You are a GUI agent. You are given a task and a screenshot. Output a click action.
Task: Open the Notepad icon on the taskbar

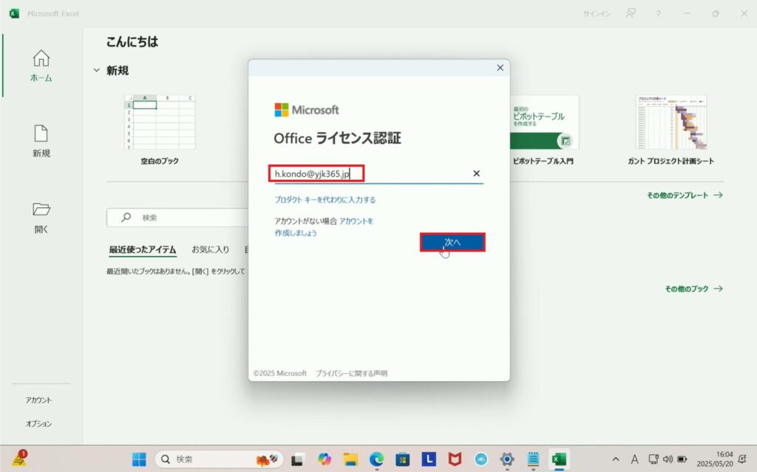(x=533, y=459)
